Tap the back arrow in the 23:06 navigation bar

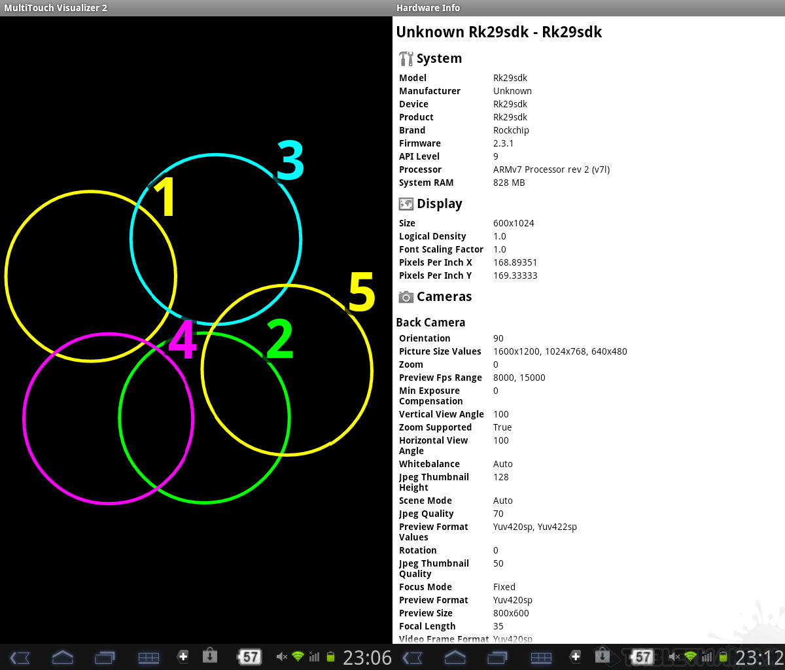pos(20,658)
